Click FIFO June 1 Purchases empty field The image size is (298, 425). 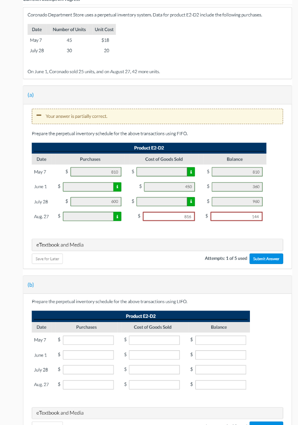click(88, 187)
